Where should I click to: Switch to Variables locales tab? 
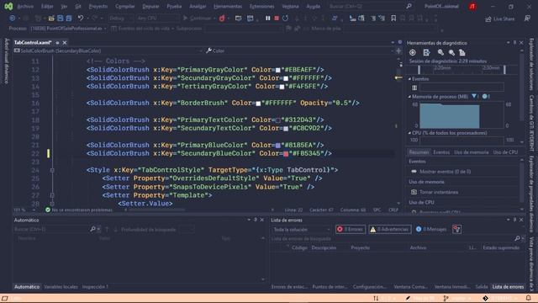(61, 286)
